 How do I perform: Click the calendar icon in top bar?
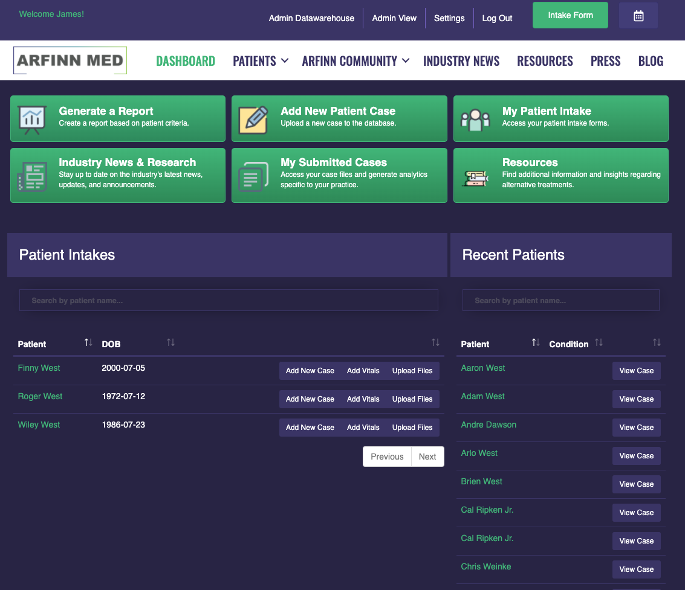point(638,16)
